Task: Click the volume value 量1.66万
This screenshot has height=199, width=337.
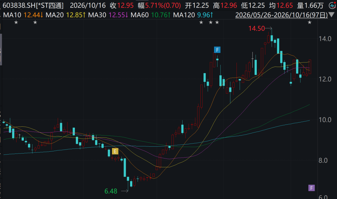Action: tap(310, 6)
